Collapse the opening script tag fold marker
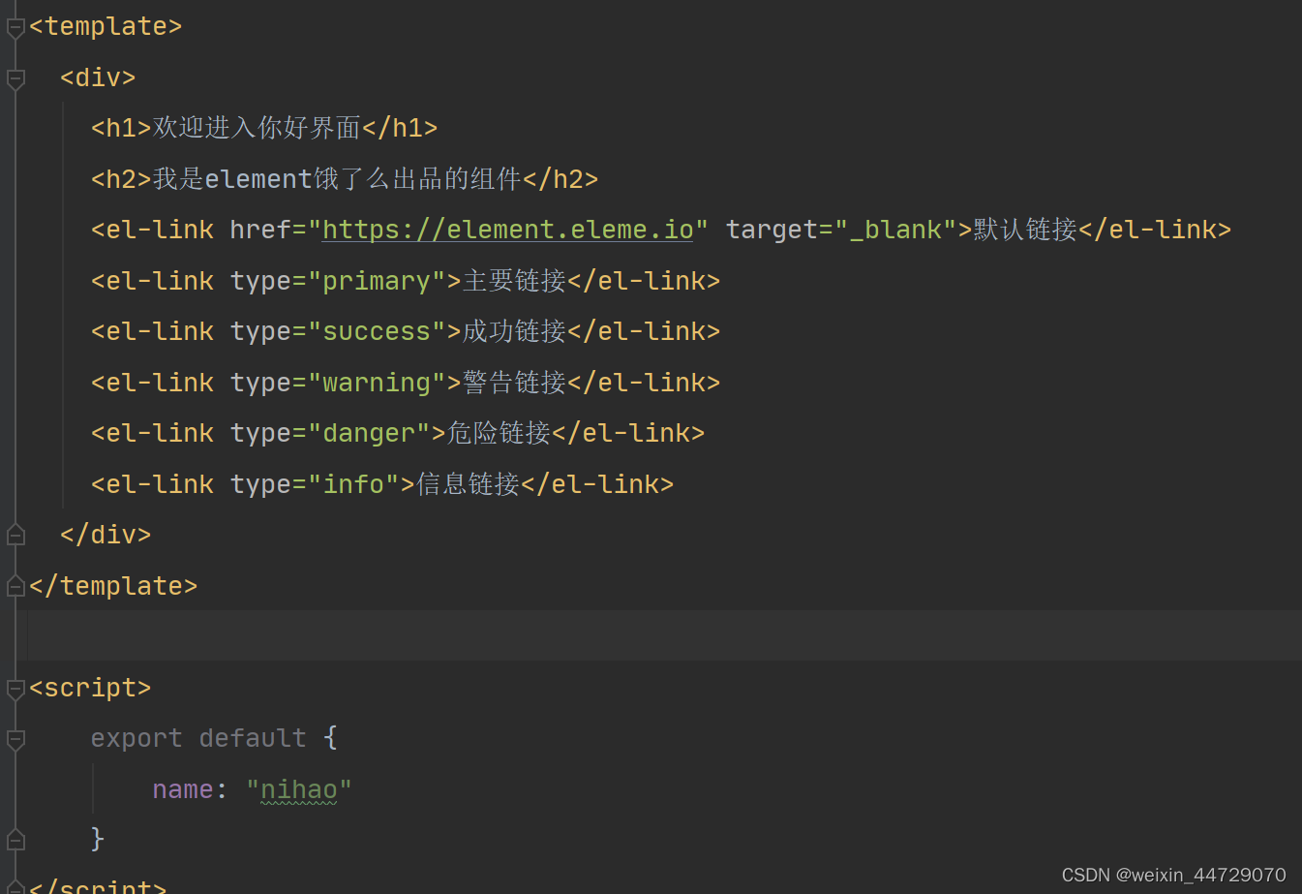The width and height of the screenshot is (1302, 894). pos(15,689)
